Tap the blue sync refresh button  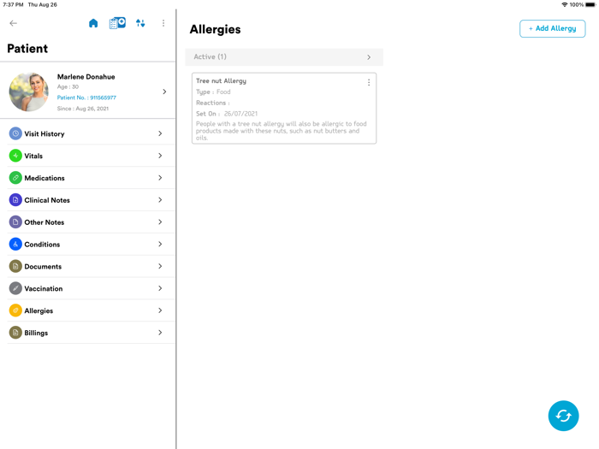point(563,416)
